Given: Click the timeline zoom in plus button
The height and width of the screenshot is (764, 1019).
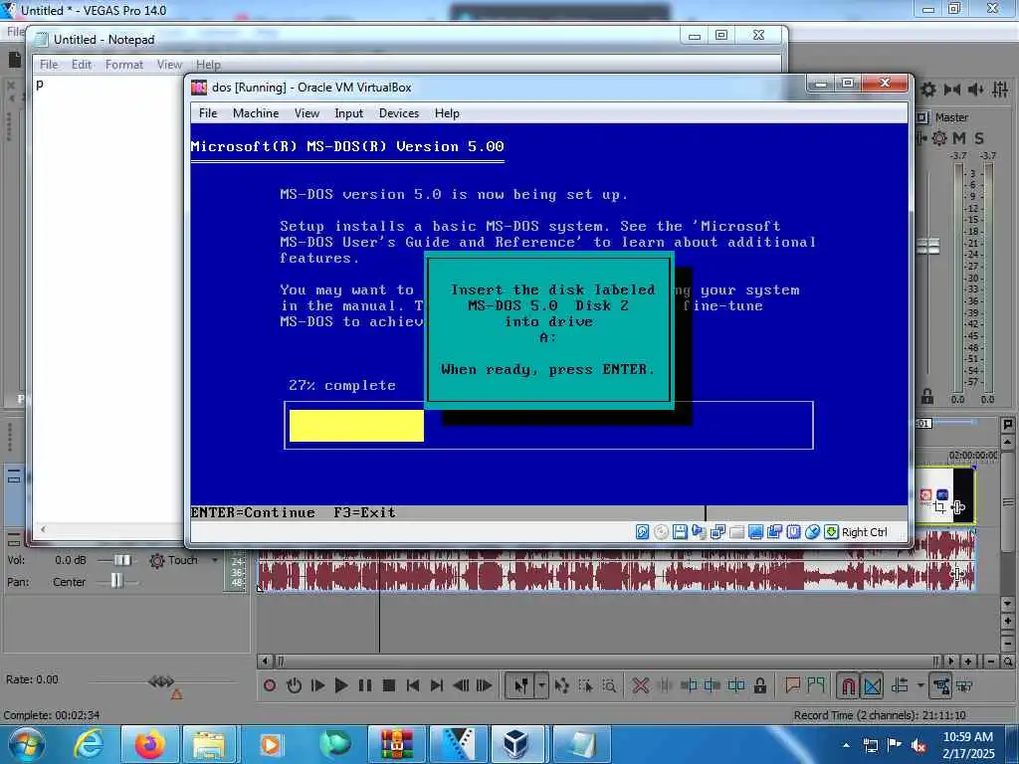Looking at the screenshot, I should click(968, 662).
